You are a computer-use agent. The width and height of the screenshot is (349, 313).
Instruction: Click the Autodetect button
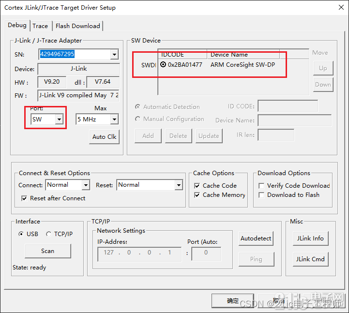[x=256, y=238]
